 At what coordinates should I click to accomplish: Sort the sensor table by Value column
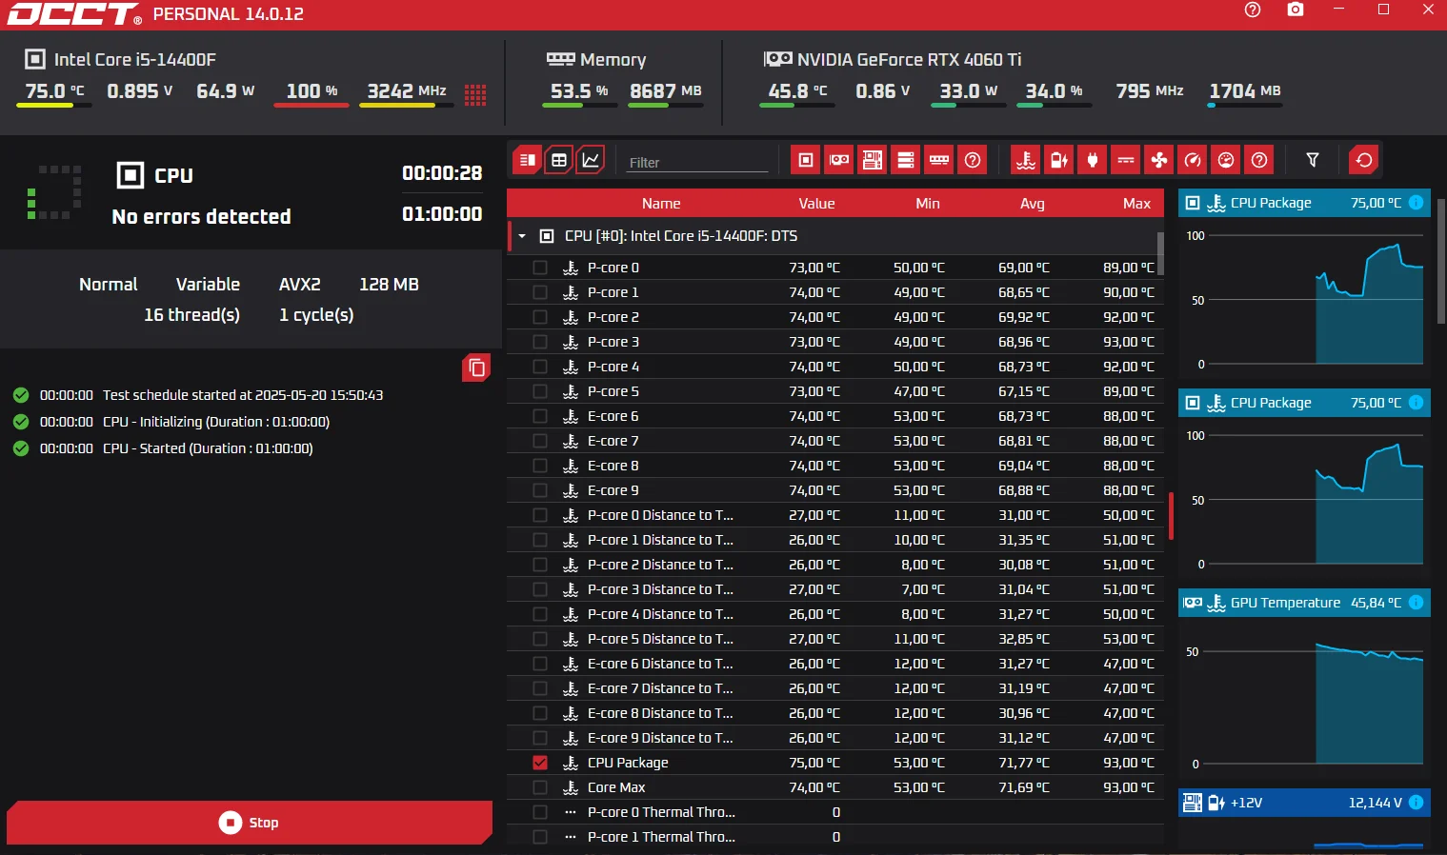pos(816,204)
